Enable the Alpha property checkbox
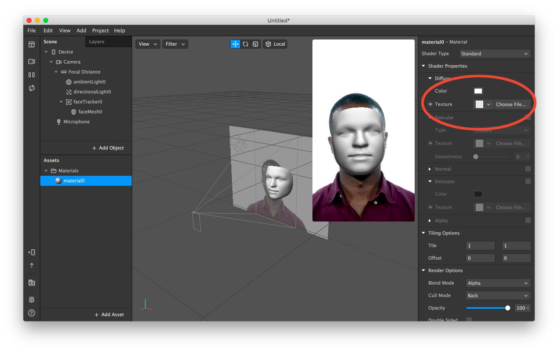 [528, 220]
